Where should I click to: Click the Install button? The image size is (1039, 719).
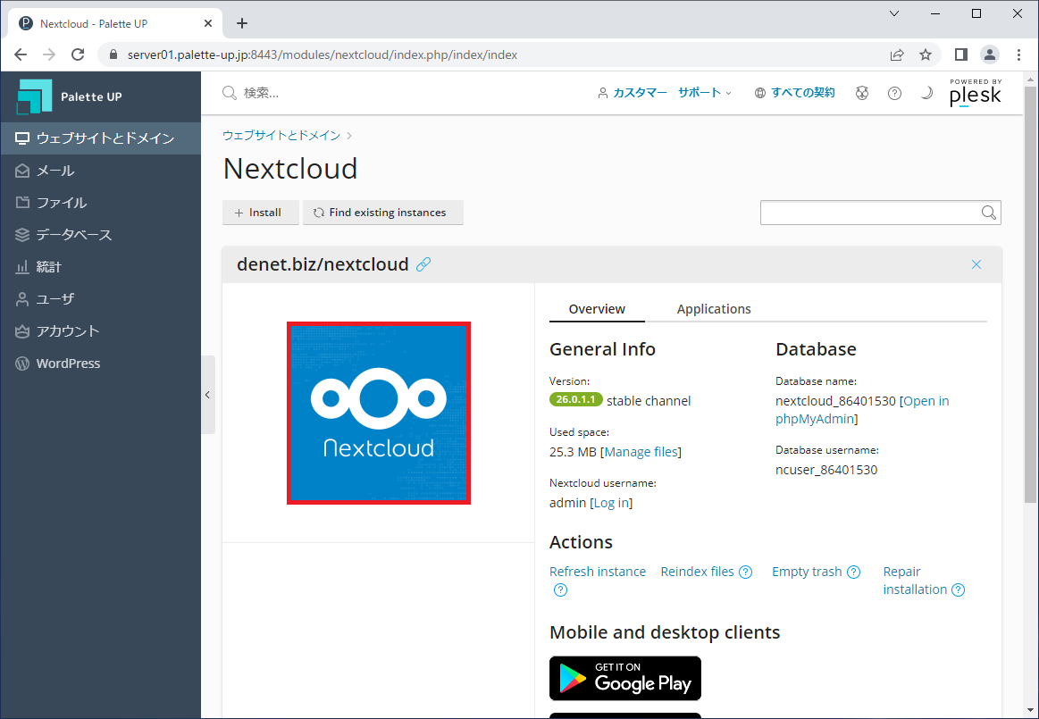[260, 213]
